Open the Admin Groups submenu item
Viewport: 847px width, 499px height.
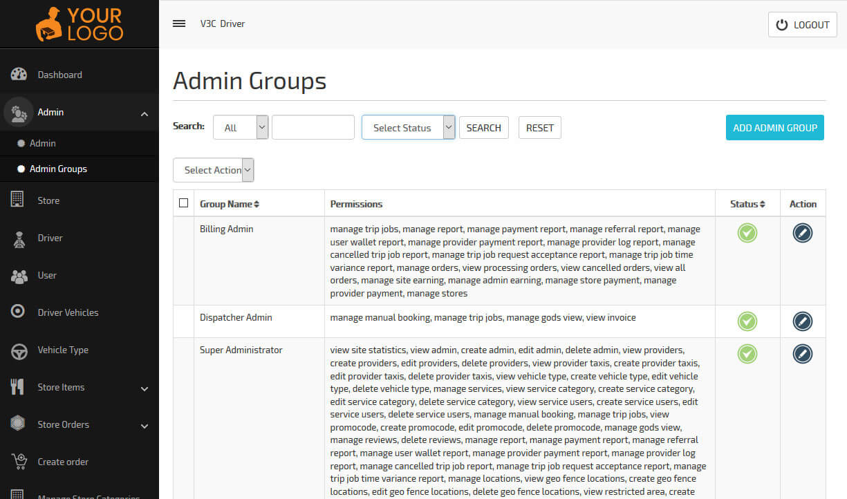pos(58,169)
